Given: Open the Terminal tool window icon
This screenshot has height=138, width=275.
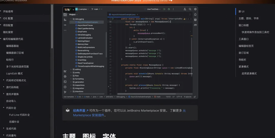Looking at the screenshot, I should tap(65, 82).
